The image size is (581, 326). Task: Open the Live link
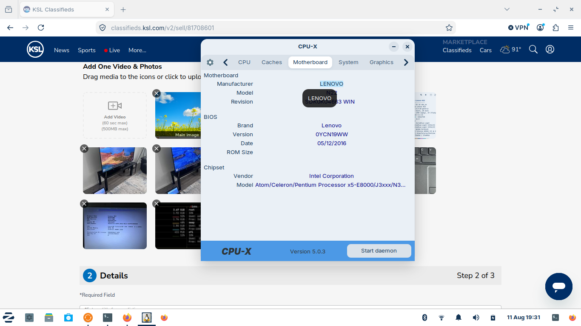112,50
